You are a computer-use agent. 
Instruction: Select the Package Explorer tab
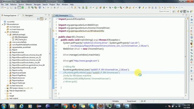pyautogui.click(x=10, y=15)
